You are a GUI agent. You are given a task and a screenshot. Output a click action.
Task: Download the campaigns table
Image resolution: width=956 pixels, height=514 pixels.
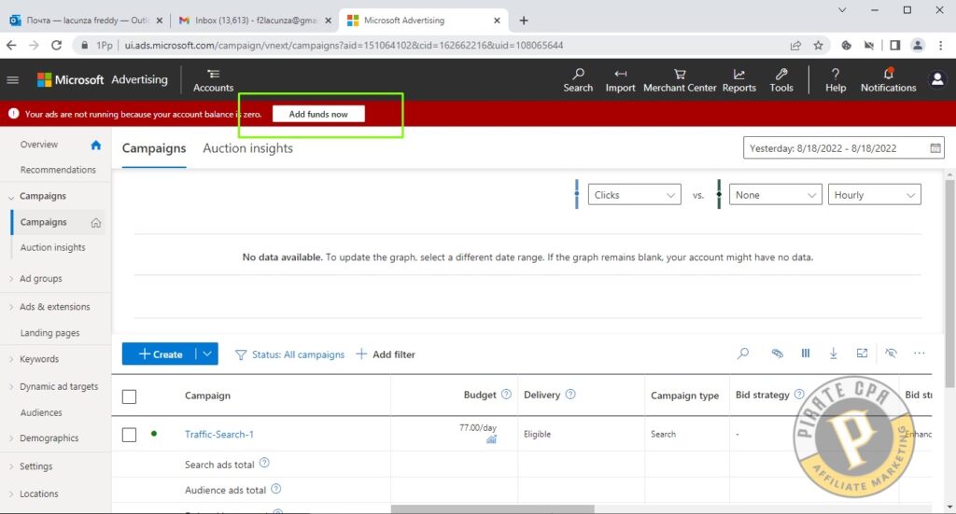coord(833,354)
